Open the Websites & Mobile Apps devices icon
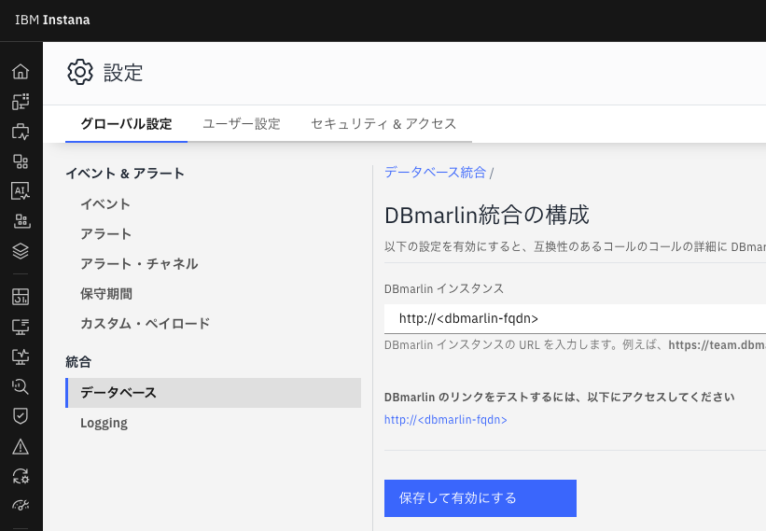The width and height of the screenshot is (766, 531). tap(21, 102)
